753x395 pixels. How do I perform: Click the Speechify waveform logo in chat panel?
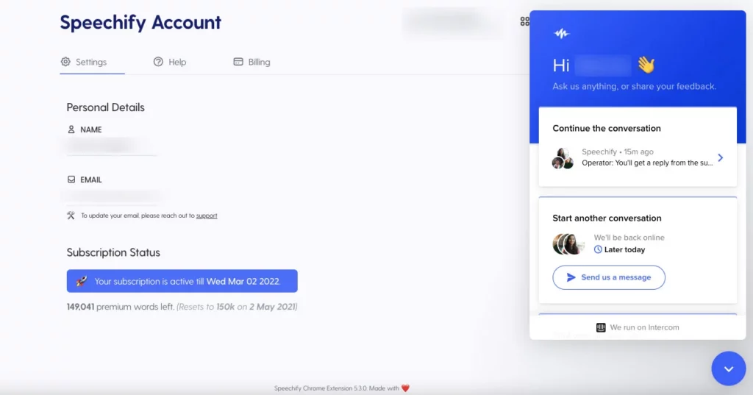pos(562,34)
